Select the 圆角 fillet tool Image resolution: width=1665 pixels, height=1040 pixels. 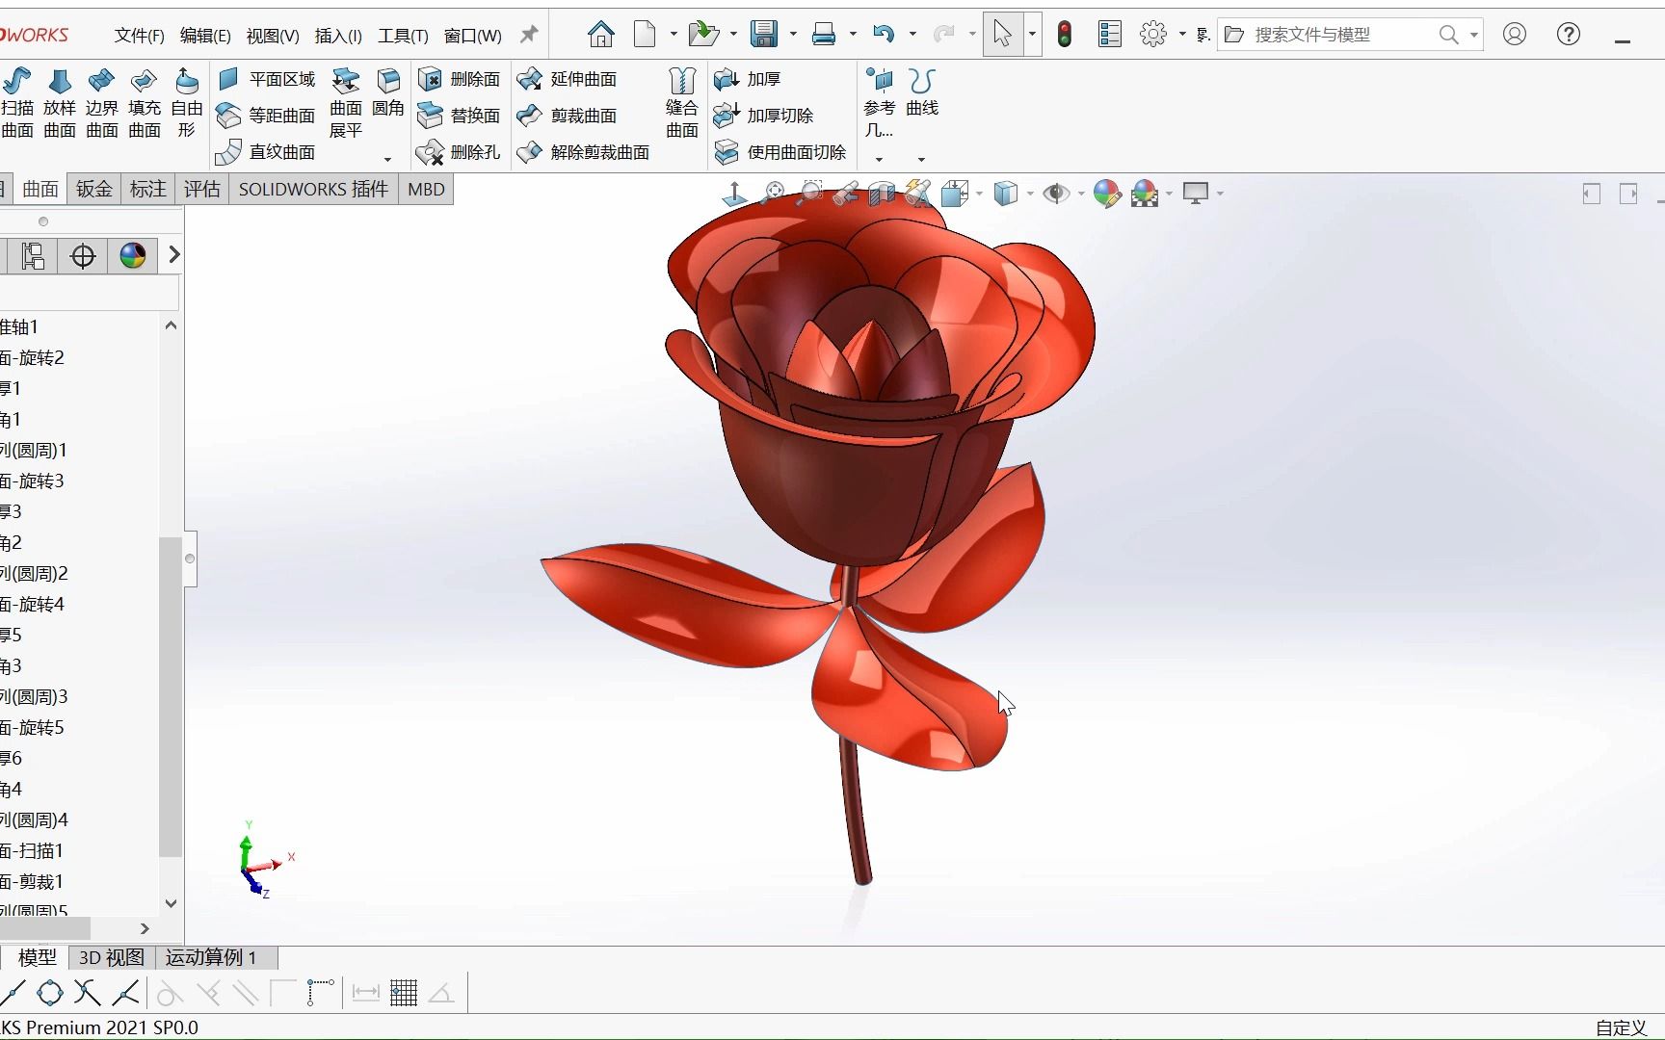(388, 93)
